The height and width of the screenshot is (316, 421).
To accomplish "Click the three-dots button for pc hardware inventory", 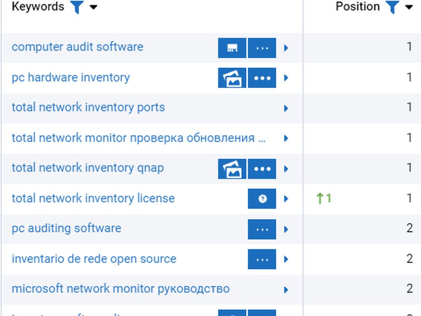I will pyautogui.click(x=262, y=78).
